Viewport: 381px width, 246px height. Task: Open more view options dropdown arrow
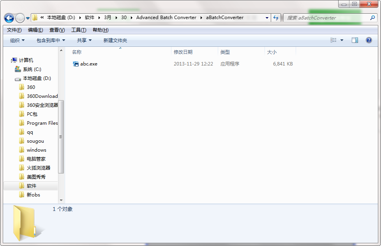coord(342,40)
